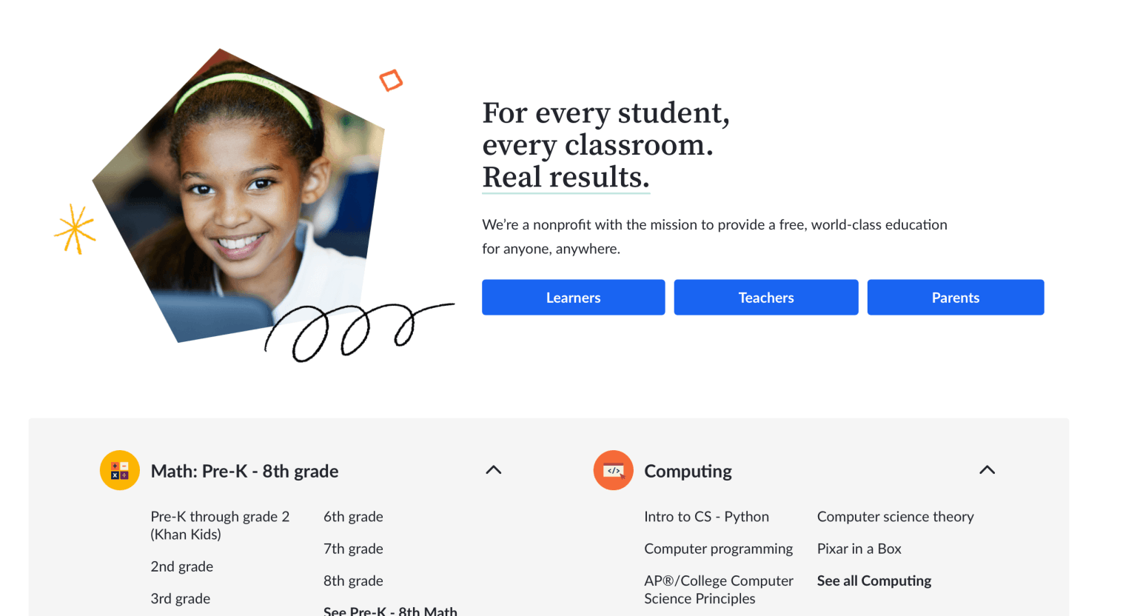Click the Math calculator icon
Screen dimensions: 1137x616
(120, 470)
